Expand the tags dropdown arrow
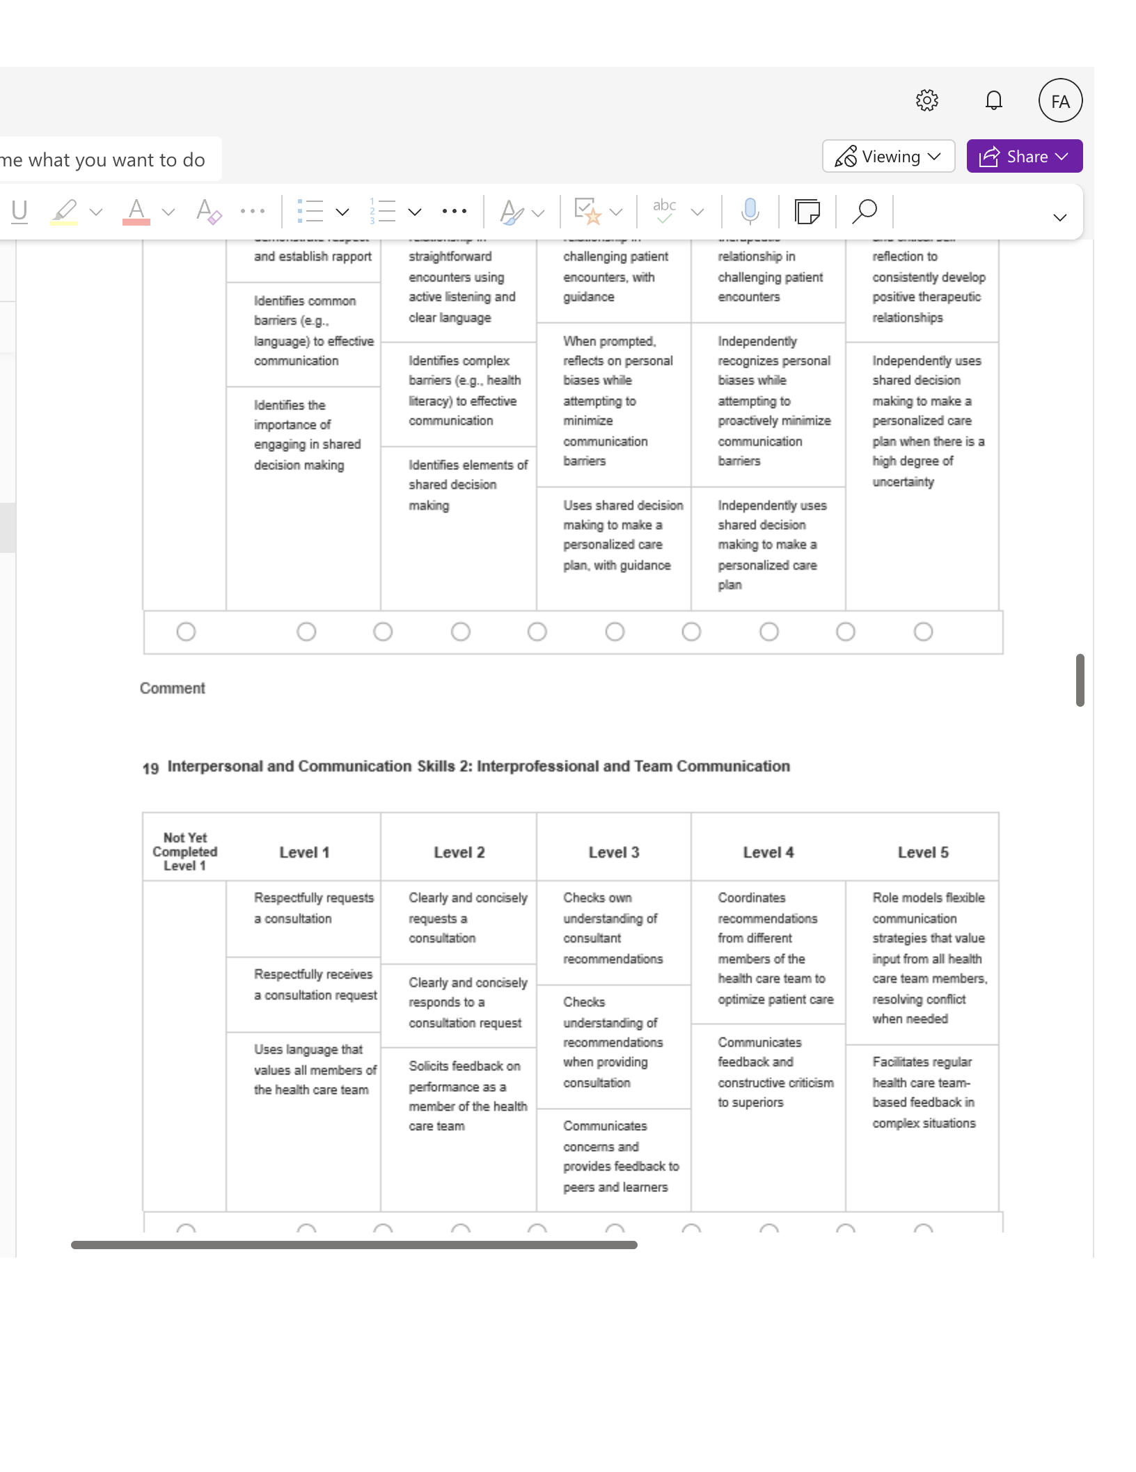Screen dimensions: 1136x1472 click(615, 212)
